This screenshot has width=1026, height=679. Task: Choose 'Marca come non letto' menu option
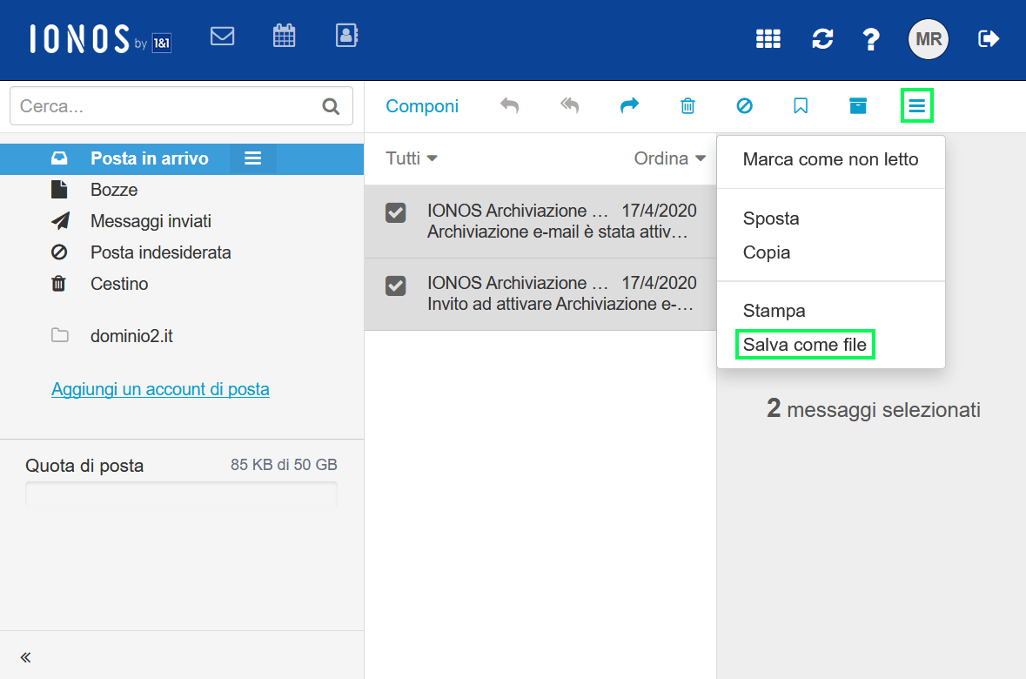click(x=830, y=159)
